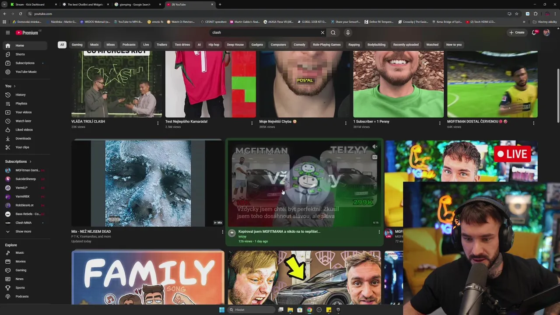
Task: Select the 'Test drives' filter chip
Action: [182, 45]
